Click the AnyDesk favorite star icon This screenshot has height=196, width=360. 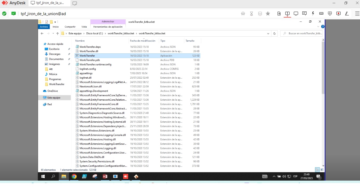click(x=268, y=14)
